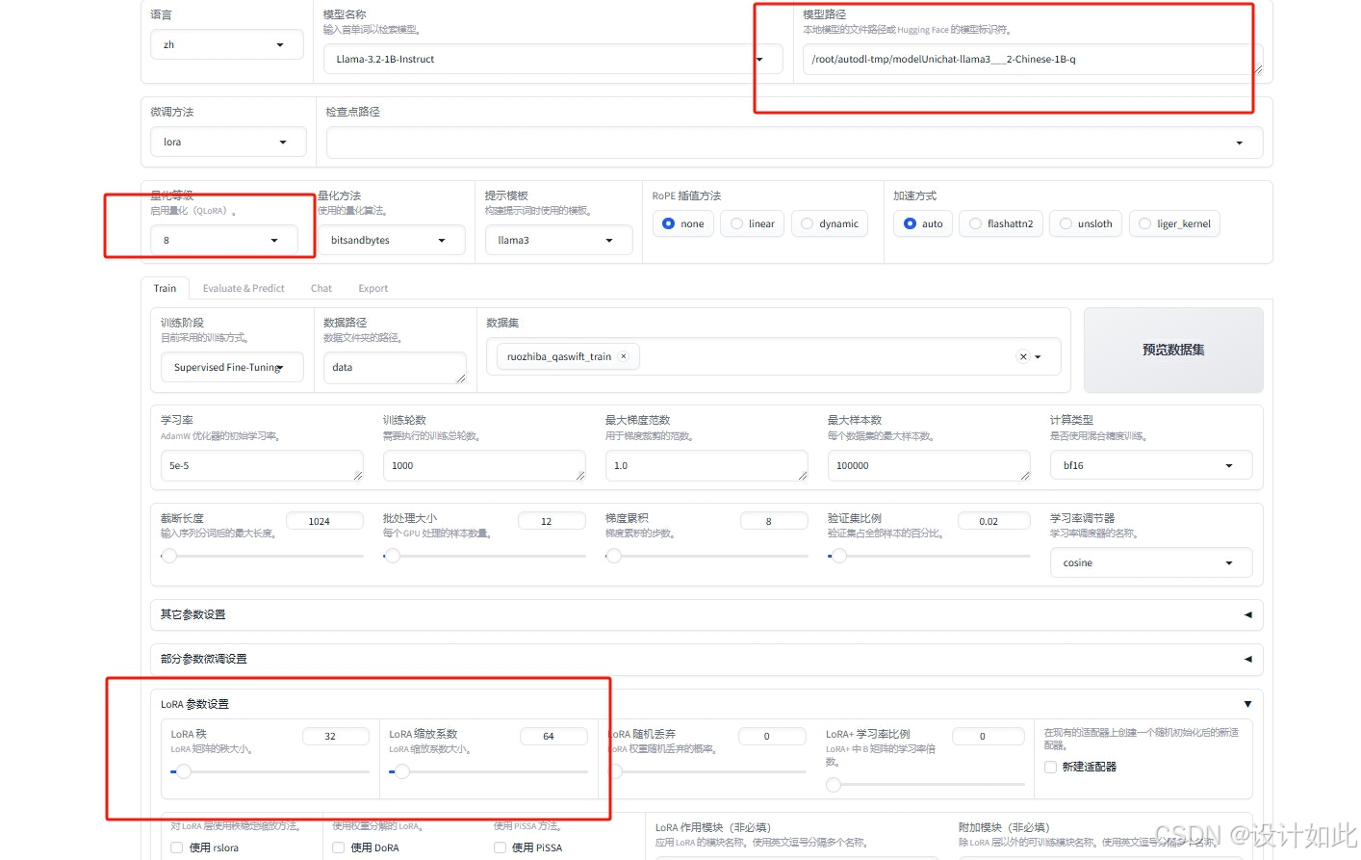This screenshot has width=1361, height=860.
Task: Open the Chat tab
Action: coord(321,288)
